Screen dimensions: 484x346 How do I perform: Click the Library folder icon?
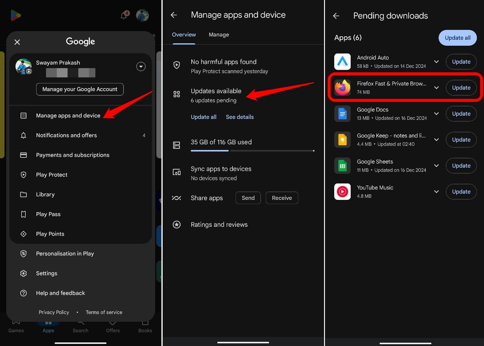point(23,195)
